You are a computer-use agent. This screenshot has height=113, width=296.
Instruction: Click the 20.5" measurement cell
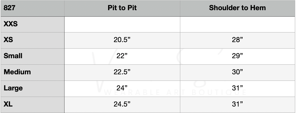click(x=122, y=40)
